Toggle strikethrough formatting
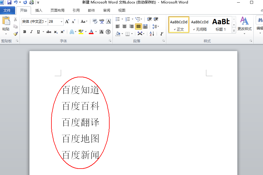This screenshot has height=175, width=263. pos(49,32)
